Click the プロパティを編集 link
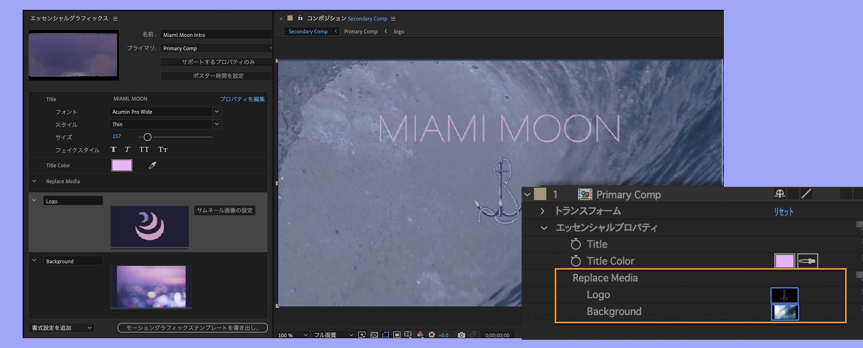This screenshot has height=348, width=863. [242, 99]
